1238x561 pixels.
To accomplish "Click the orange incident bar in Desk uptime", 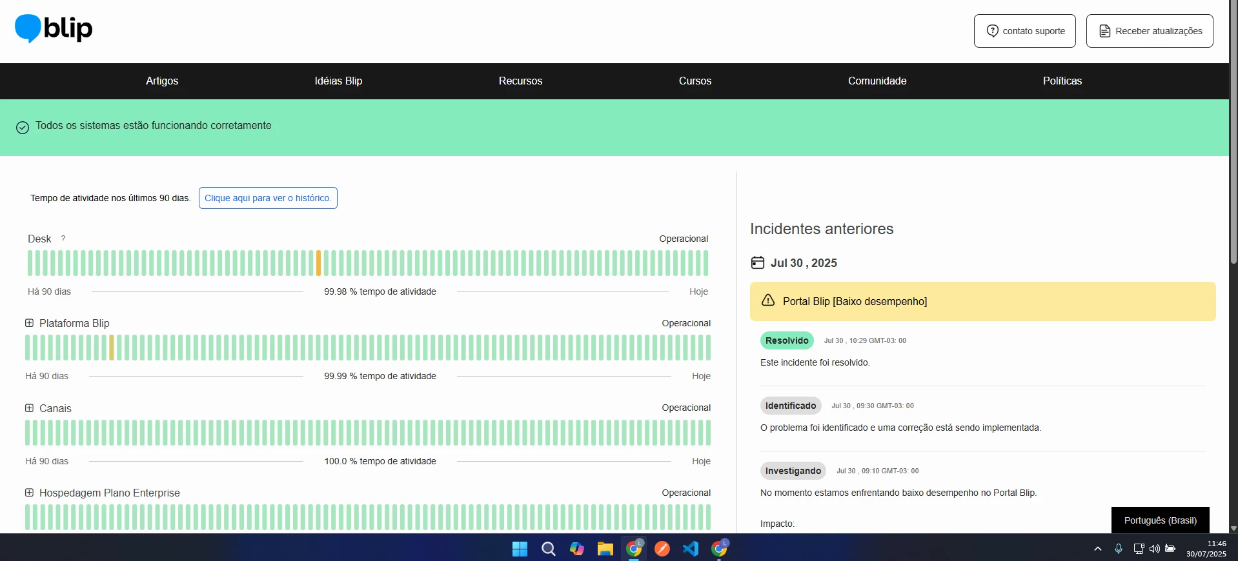I will pos(318,263).
